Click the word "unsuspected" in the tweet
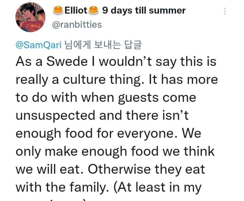The width and height of the screenshot is (244, 201). coord(56,115)
